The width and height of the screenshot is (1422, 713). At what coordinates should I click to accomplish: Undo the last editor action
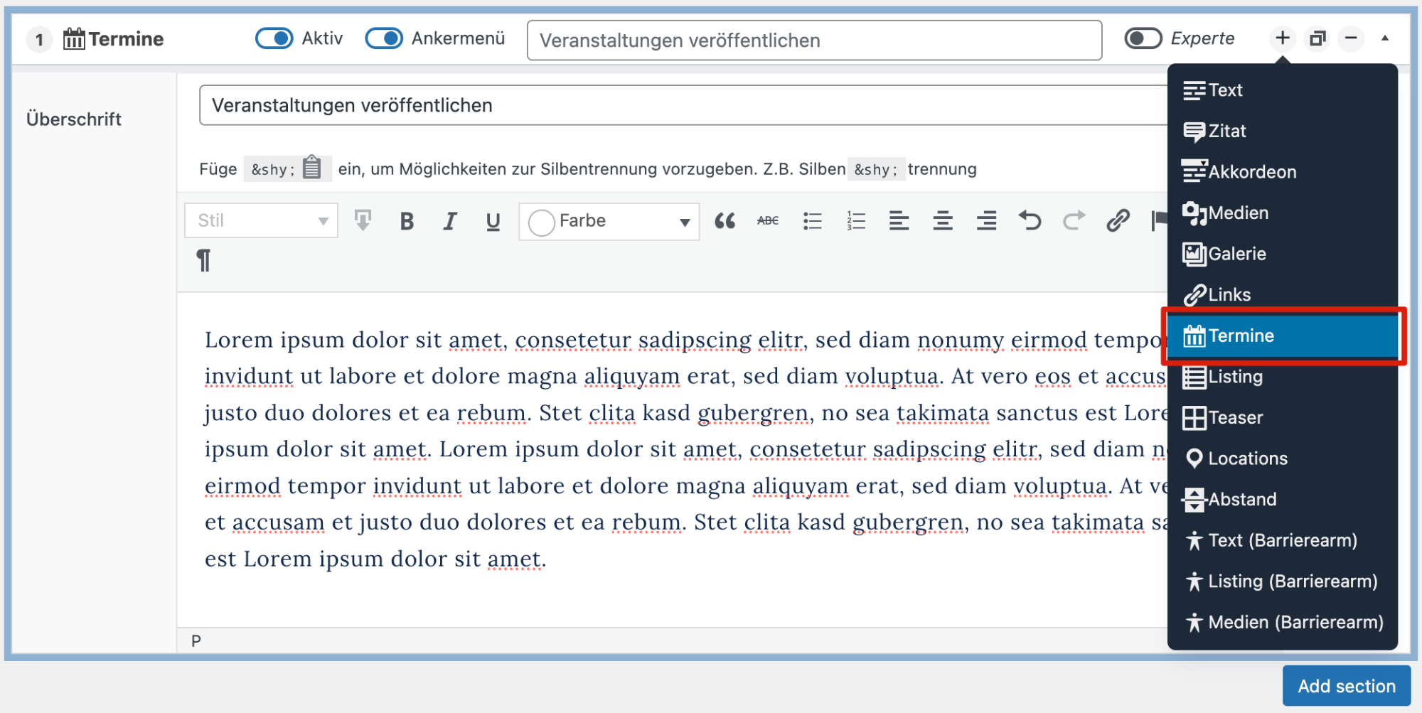[1030, 221]
